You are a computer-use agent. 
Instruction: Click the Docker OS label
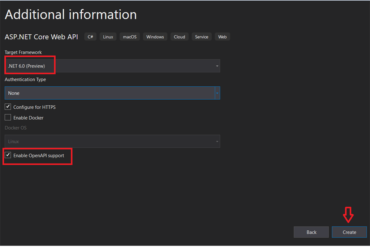16,128
